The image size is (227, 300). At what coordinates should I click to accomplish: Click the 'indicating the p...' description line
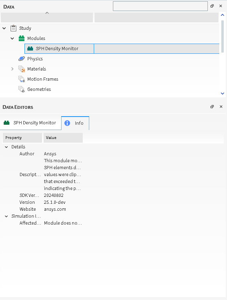click(62, 188)
